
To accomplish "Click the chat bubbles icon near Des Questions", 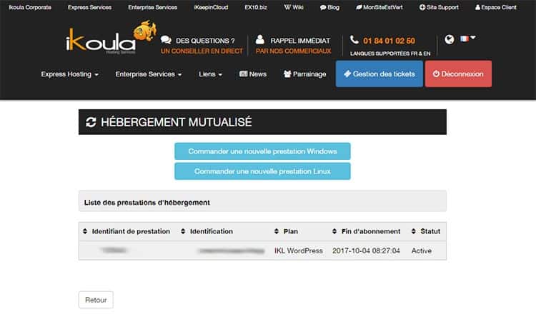I will pos(167,41).
